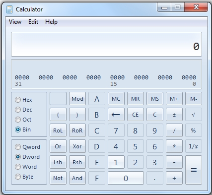Click the plus addition button
The height and width of the screenshot is (195, 212).
coord(174,178)
